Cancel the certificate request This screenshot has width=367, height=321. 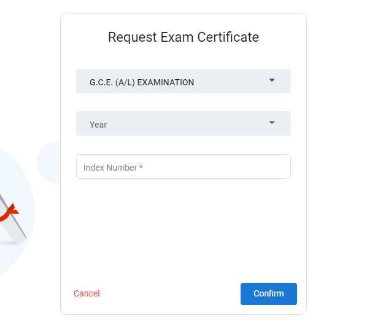(87, 293)
